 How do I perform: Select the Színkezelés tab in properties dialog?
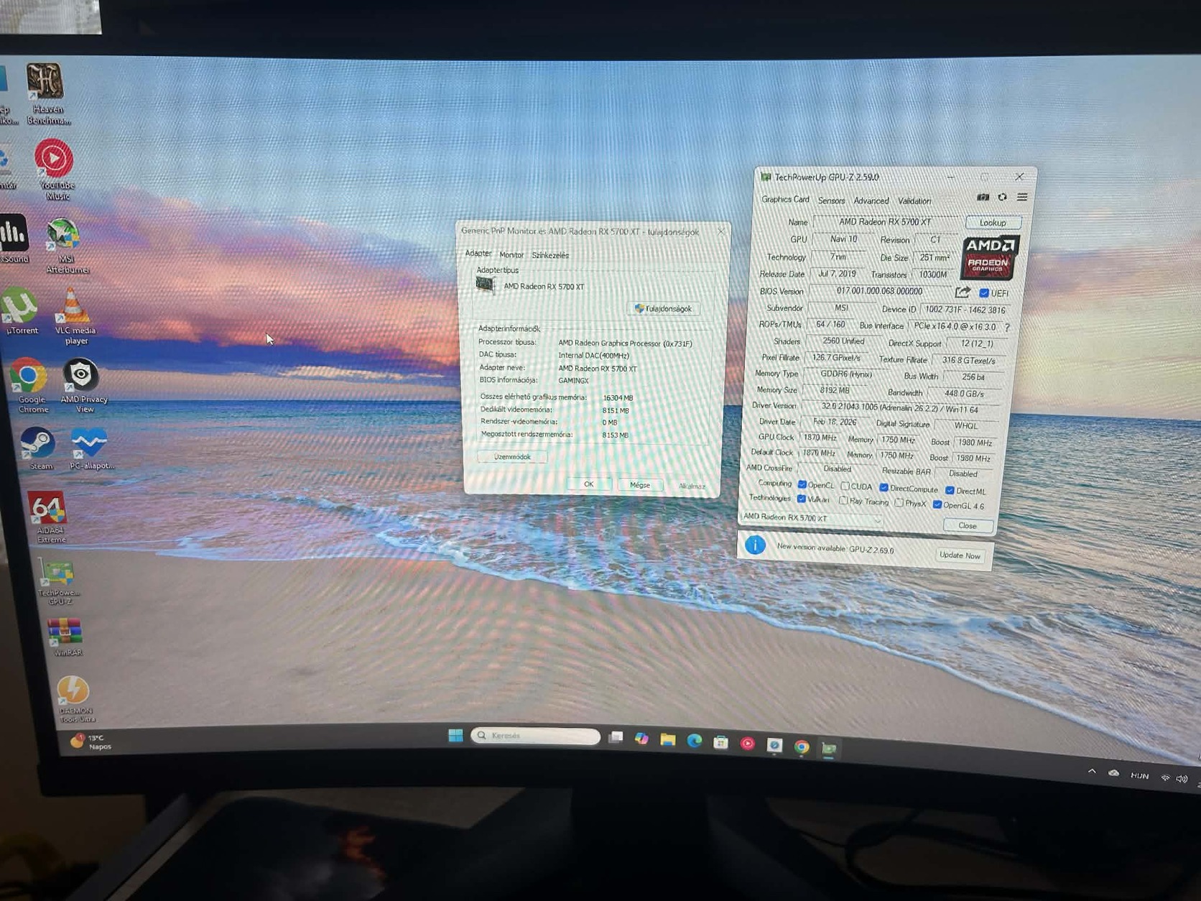(x=550, y=255)
